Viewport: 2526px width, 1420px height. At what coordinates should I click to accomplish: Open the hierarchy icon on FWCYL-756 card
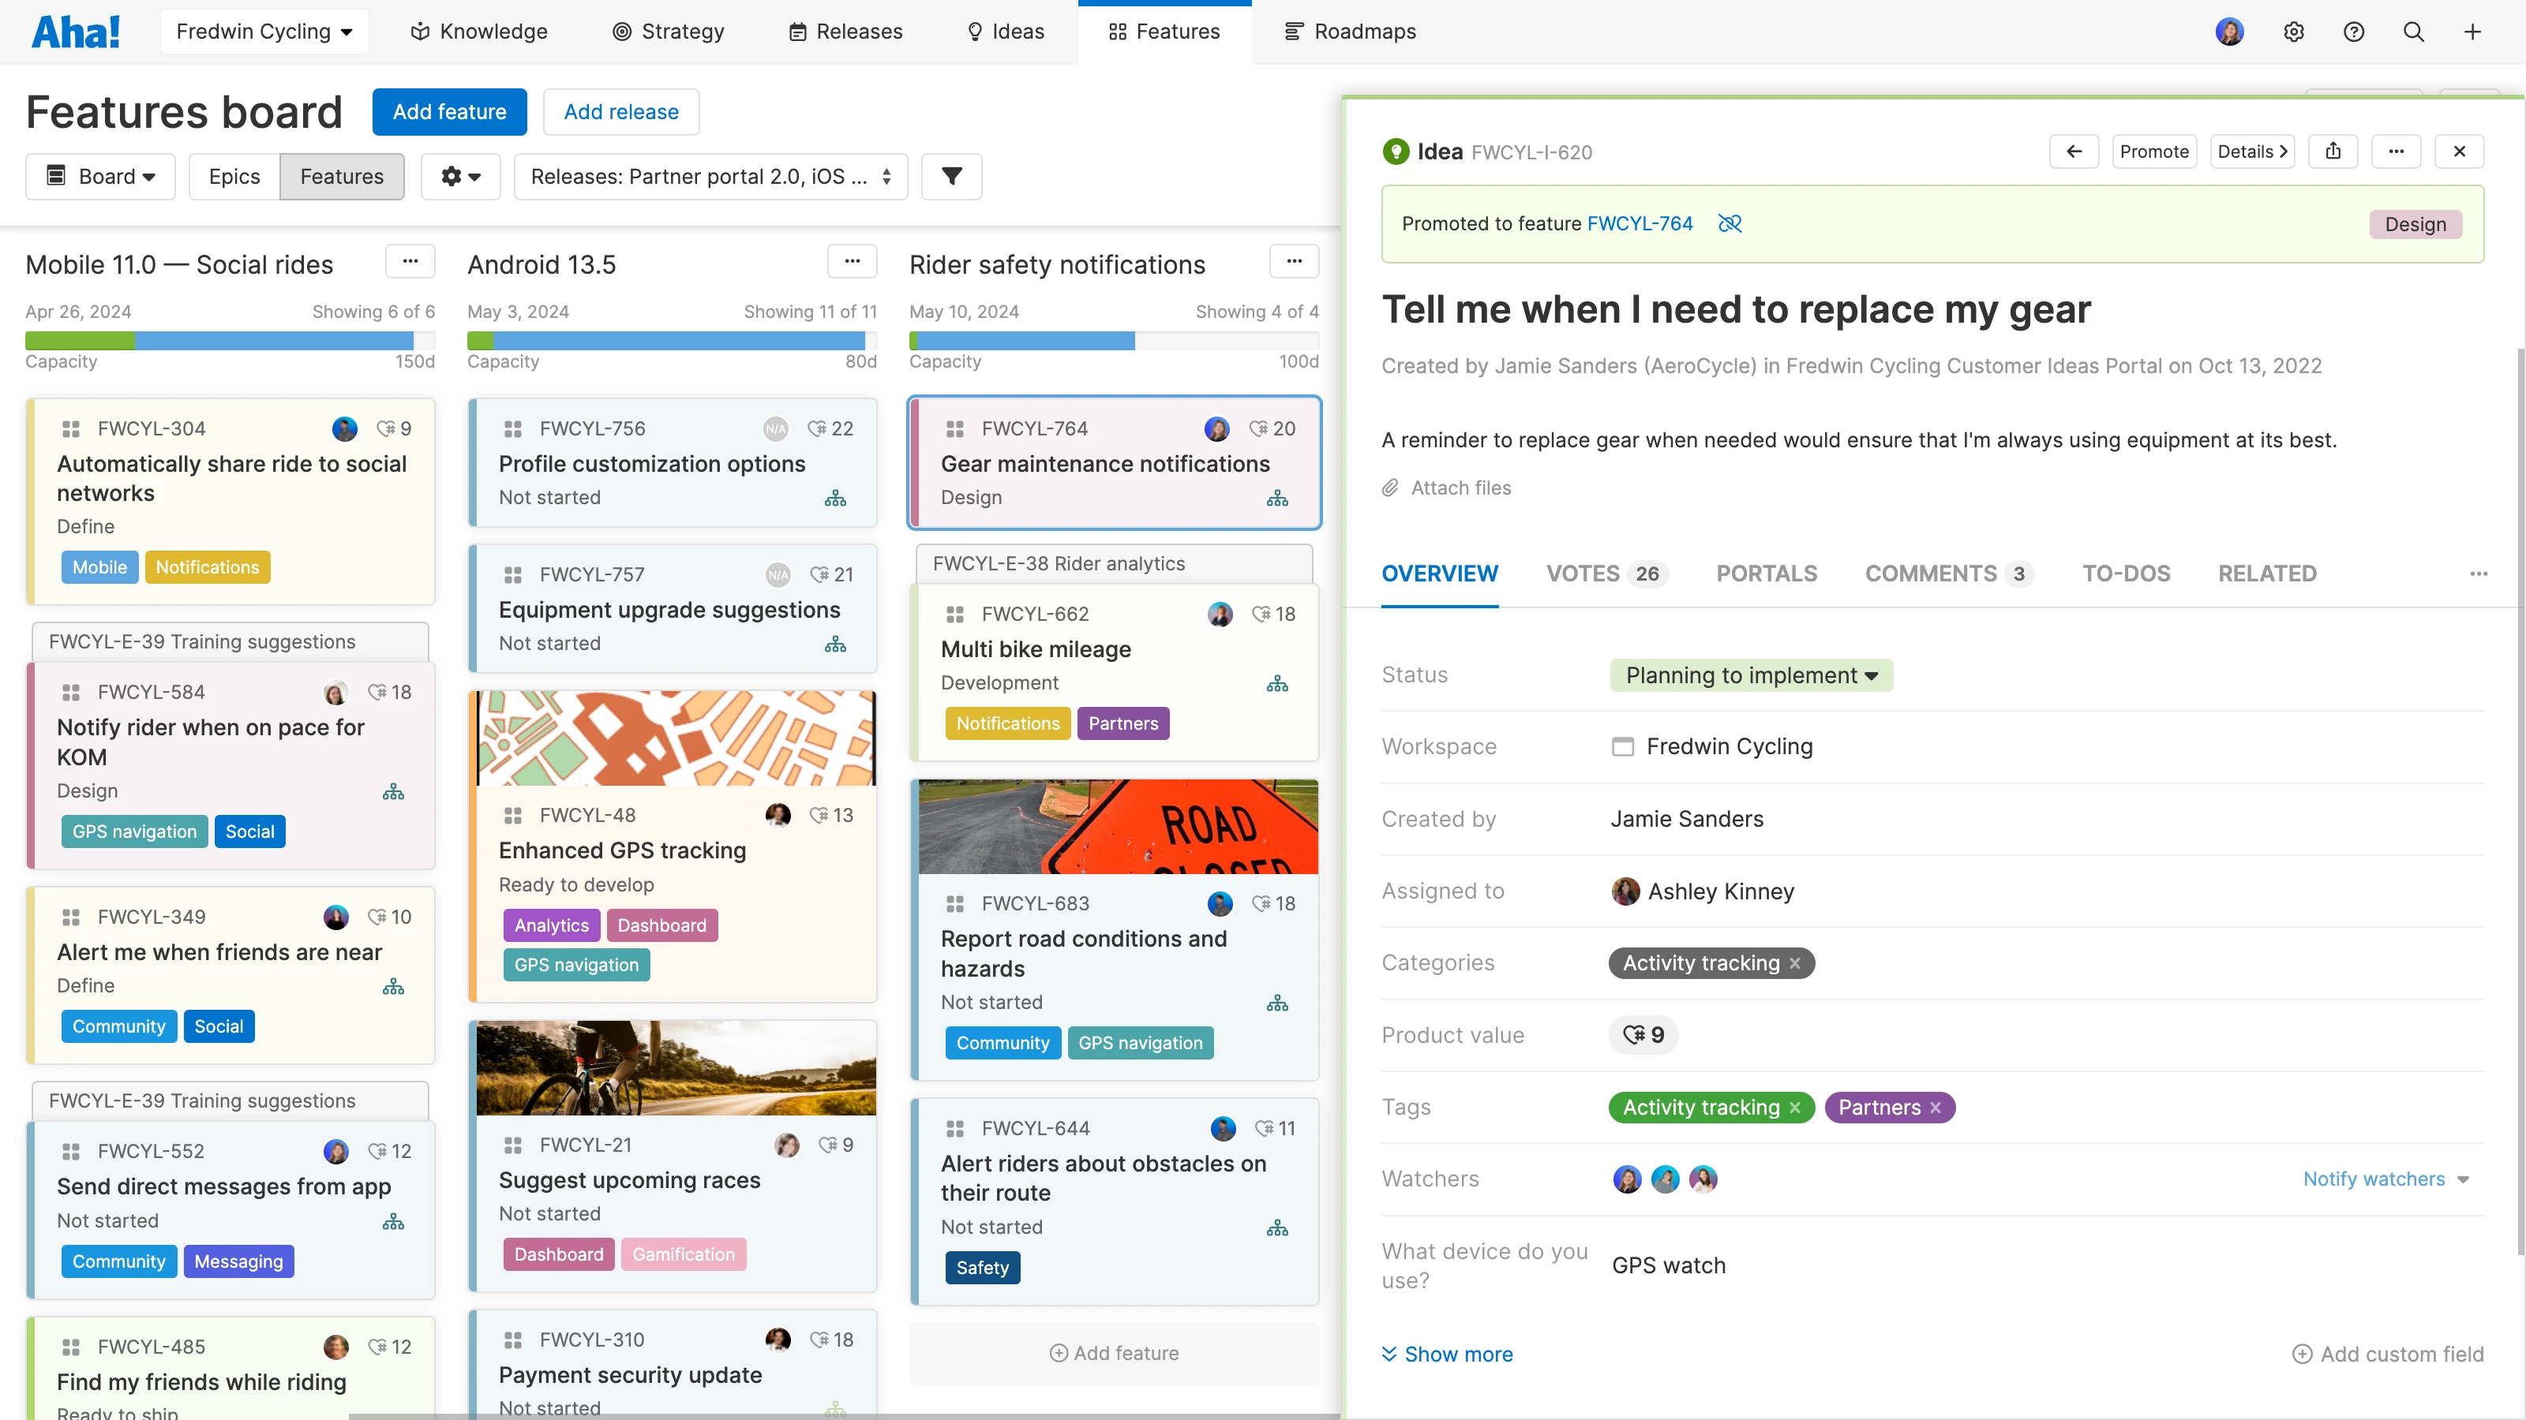coord(834,498)
